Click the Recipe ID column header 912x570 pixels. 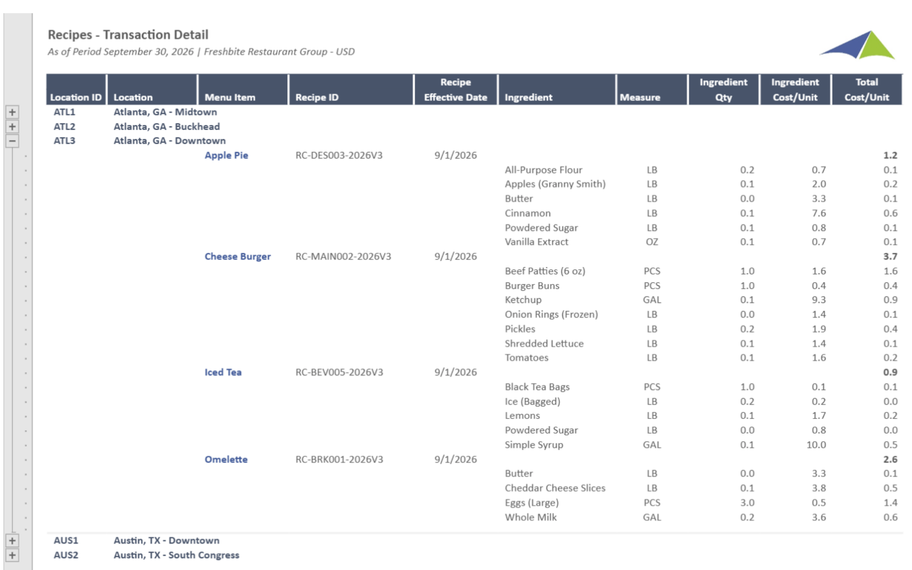click(317, 97)
